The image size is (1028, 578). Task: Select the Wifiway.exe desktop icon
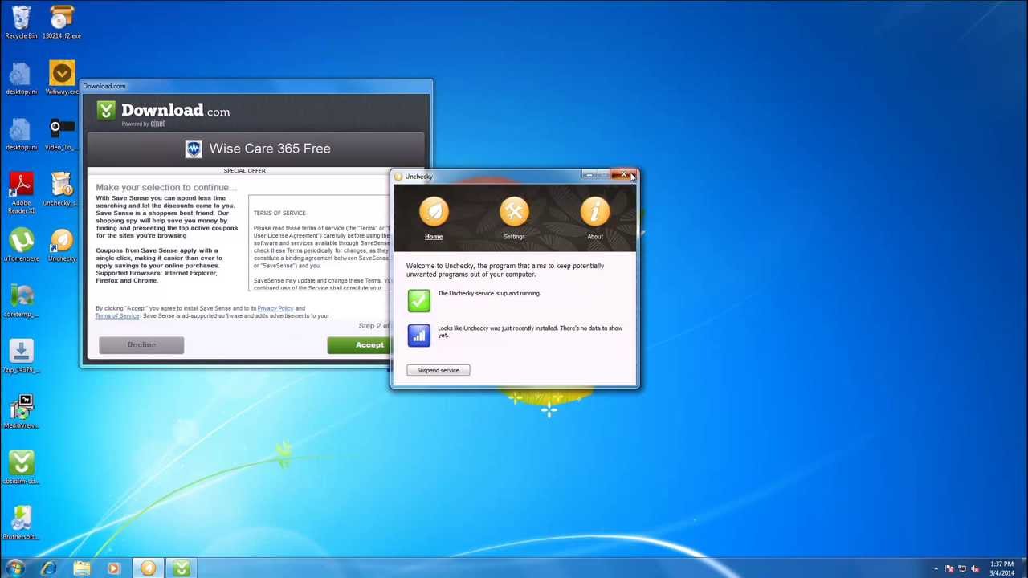[x=62, y=78]
